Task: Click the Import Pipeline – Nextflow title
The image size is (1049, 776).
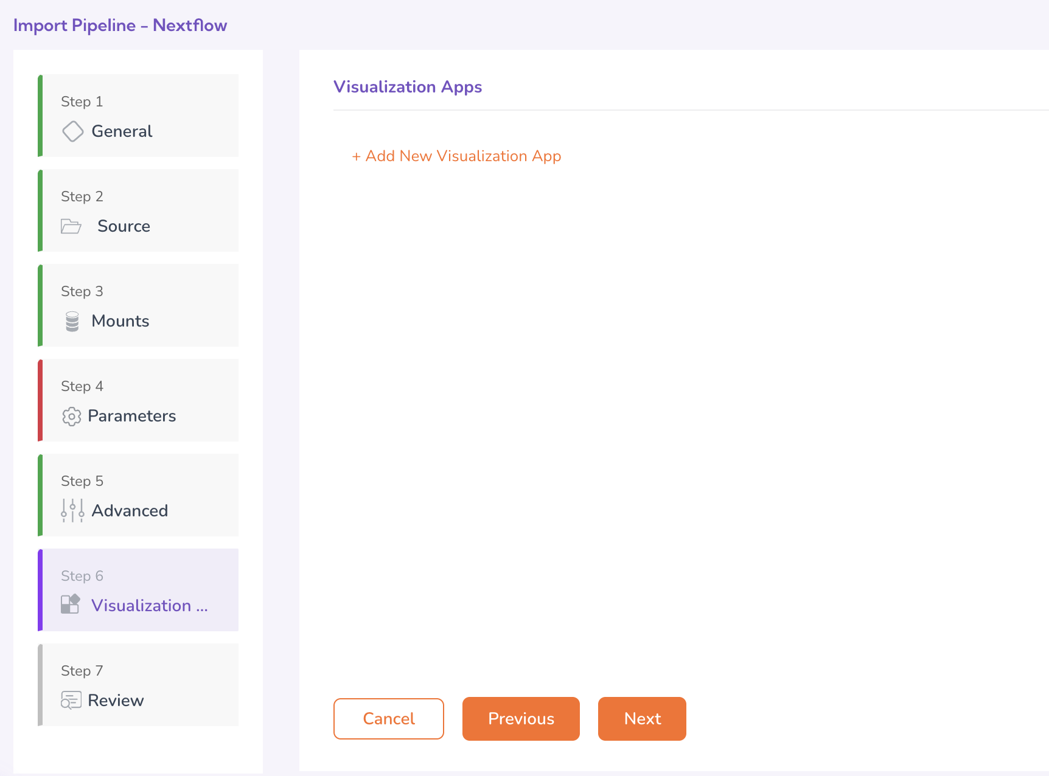Action: [120, 26]
